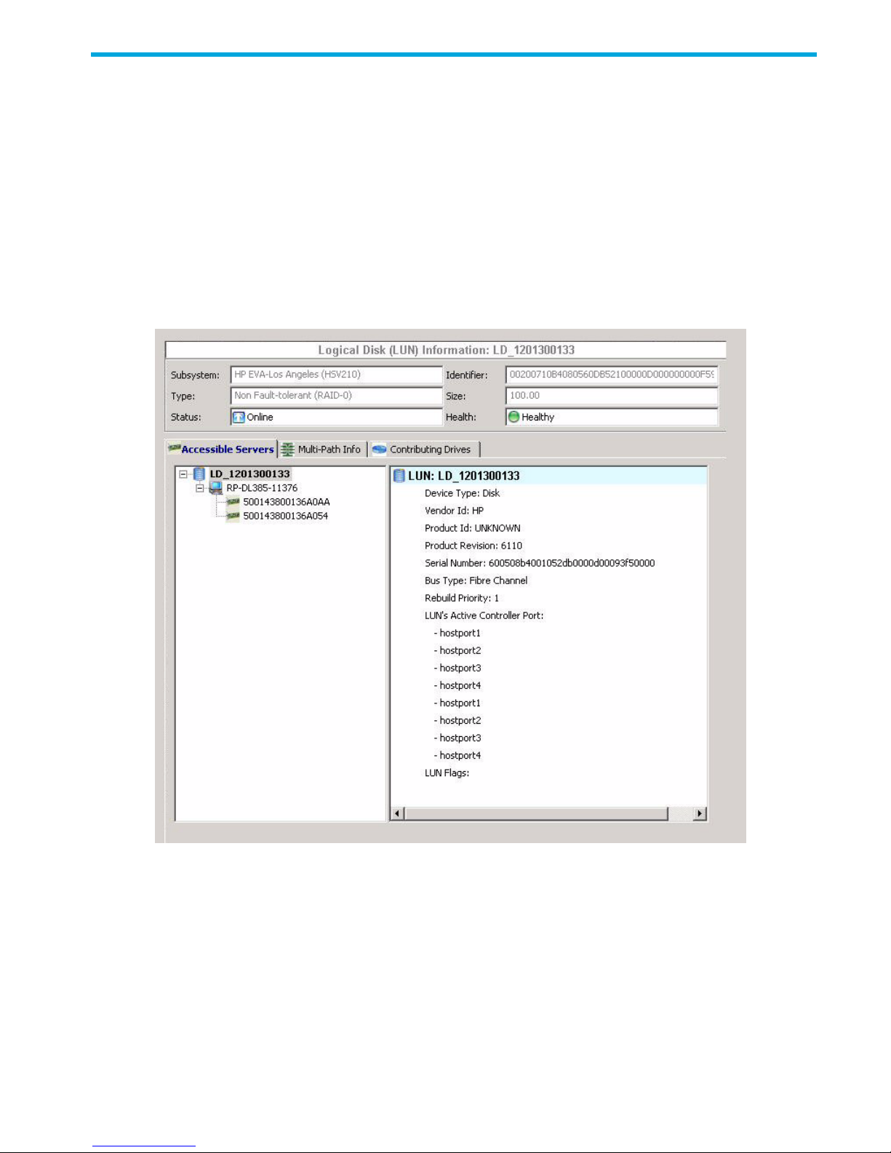The image size is (891, 1153).
Task: Collapse the LD_1201300133 tree node
Action: tap(183, 474)
